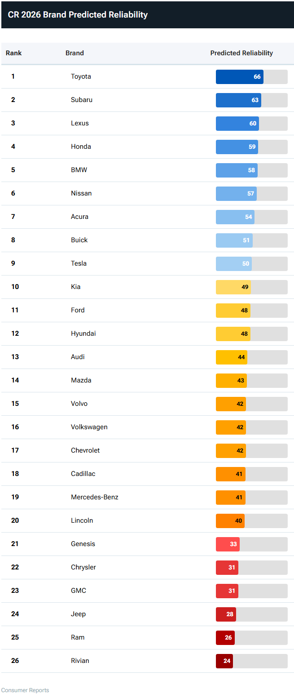Click the Predicted Reliability column header
This screenshot has height=698, width=294.
[x=241, y=53]
